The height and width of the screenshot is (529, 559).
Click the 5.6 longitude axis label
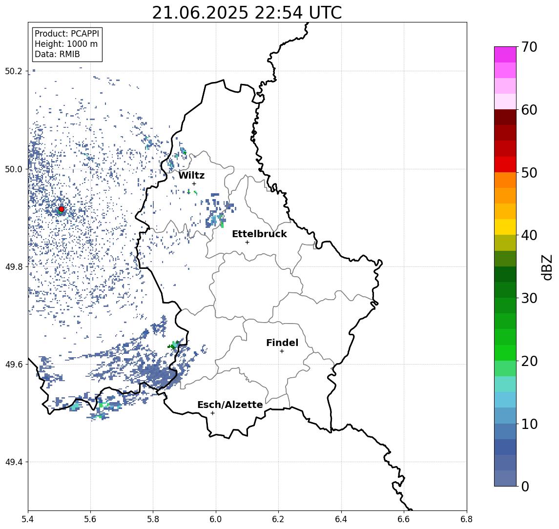[x=90, y=519]
